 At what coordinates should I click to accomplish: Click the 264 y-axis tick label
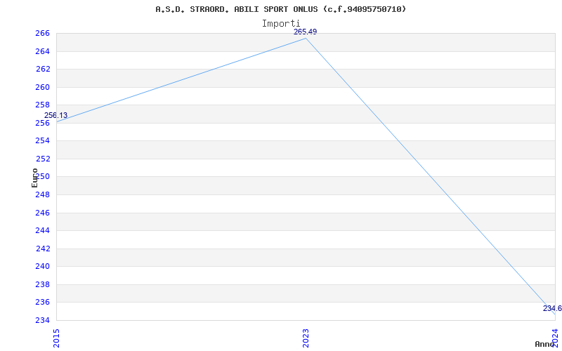(x=42, y=51)
